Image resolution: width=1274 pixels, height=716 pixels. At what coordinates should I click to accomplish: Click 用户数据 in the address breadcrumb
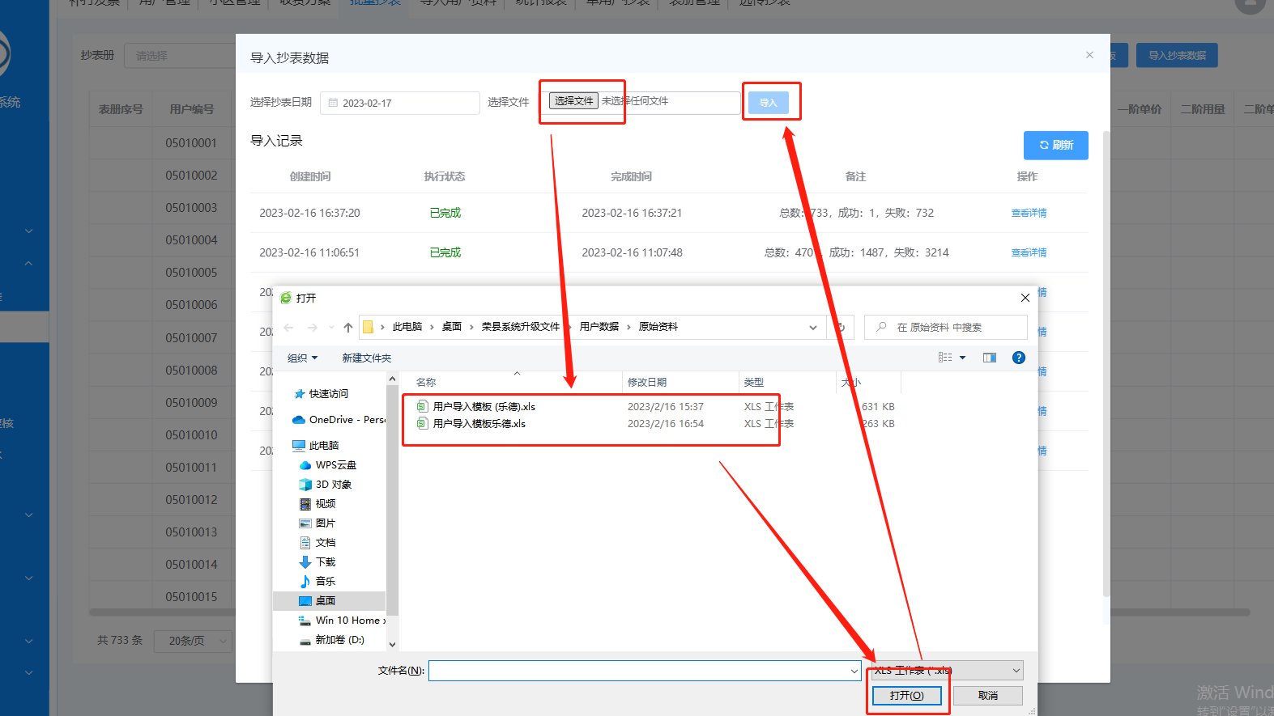(x=599, y=327)
